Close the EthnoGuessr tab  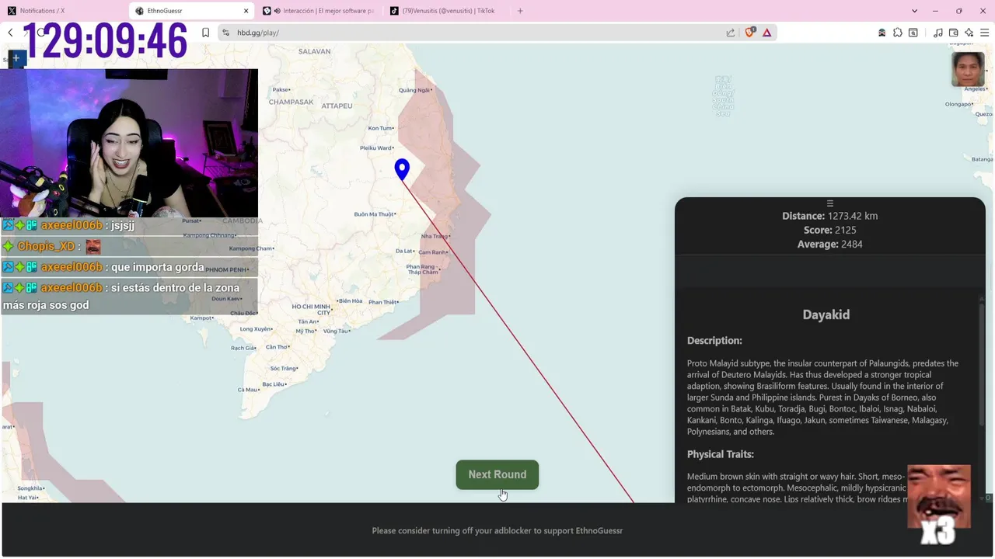246,11
